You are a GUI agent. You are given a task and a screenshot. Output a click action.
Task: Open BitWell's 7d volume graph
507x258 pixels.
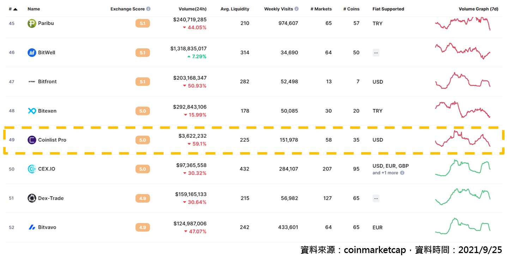tap(463, 51)
